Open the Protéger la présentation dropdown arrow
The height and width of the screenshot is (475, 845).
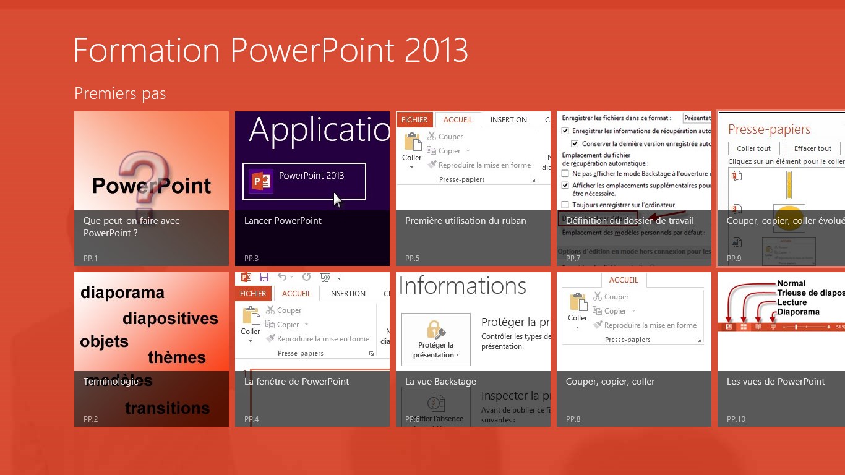[x=458, y=355]
